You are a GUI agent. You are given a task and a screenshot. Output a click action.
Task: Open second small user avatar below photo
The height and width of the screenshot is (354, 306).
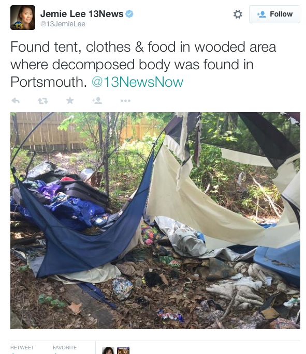123,350
